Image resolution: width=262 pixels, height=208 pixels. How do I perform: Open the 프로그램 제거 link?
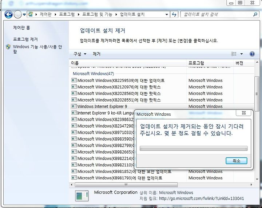pyautogui.click(x=25, y=39)
